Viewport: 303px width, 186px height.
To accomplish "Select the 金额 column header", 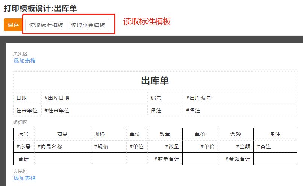I will click(x=236, y=134).
